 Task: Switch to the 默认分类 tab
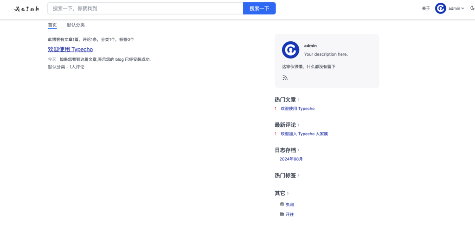pos(76,25)
